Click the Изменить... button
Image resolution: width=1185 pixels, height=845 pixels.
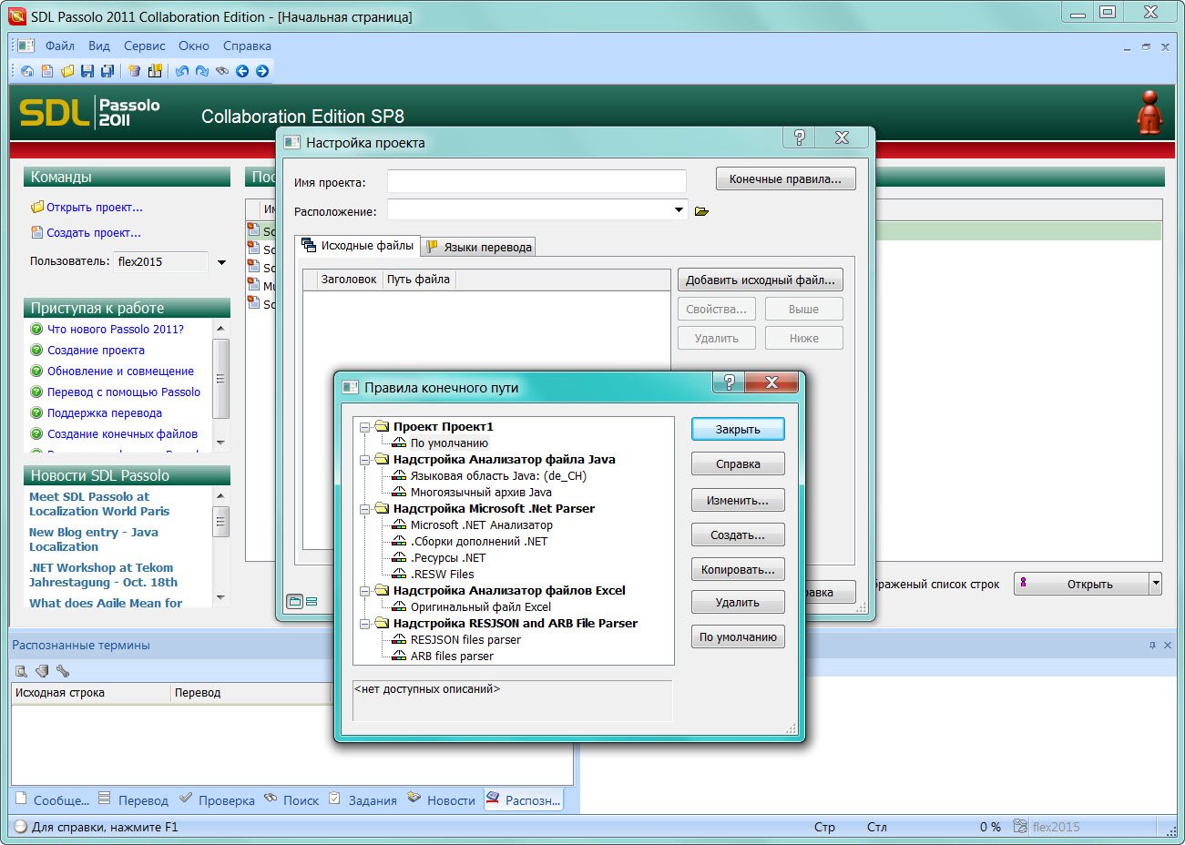(738, 500)
